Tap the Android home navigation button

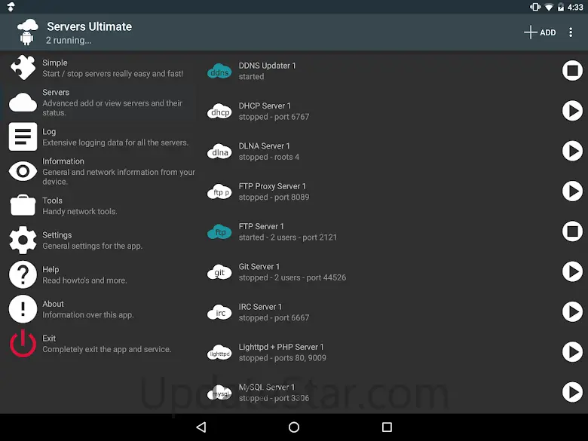coord(294,427)
